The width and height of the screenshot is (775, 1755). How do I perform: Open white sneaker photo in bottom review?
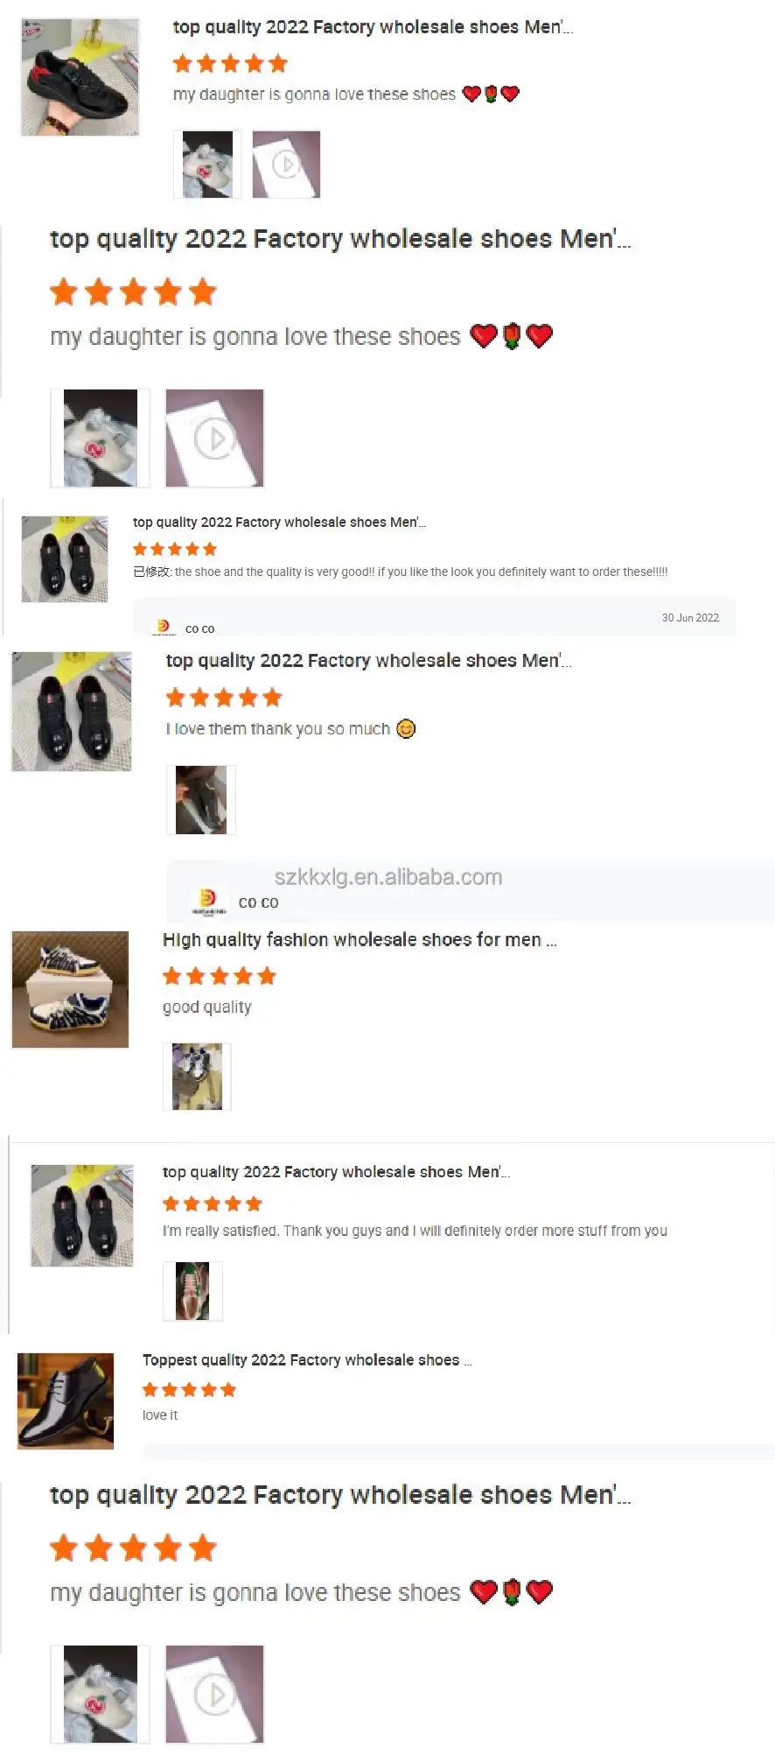click(x=100, y=1695)
